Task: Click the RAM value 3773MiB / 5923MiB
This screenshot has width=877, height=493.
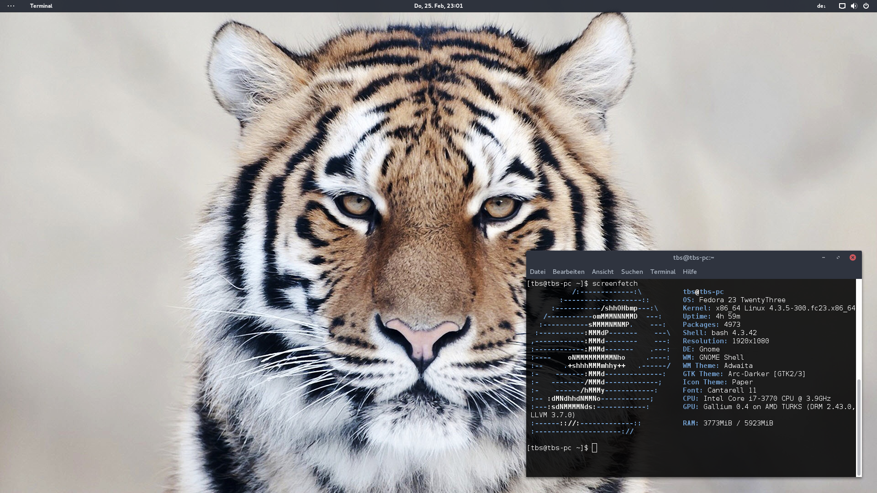Action: point(738,423)
